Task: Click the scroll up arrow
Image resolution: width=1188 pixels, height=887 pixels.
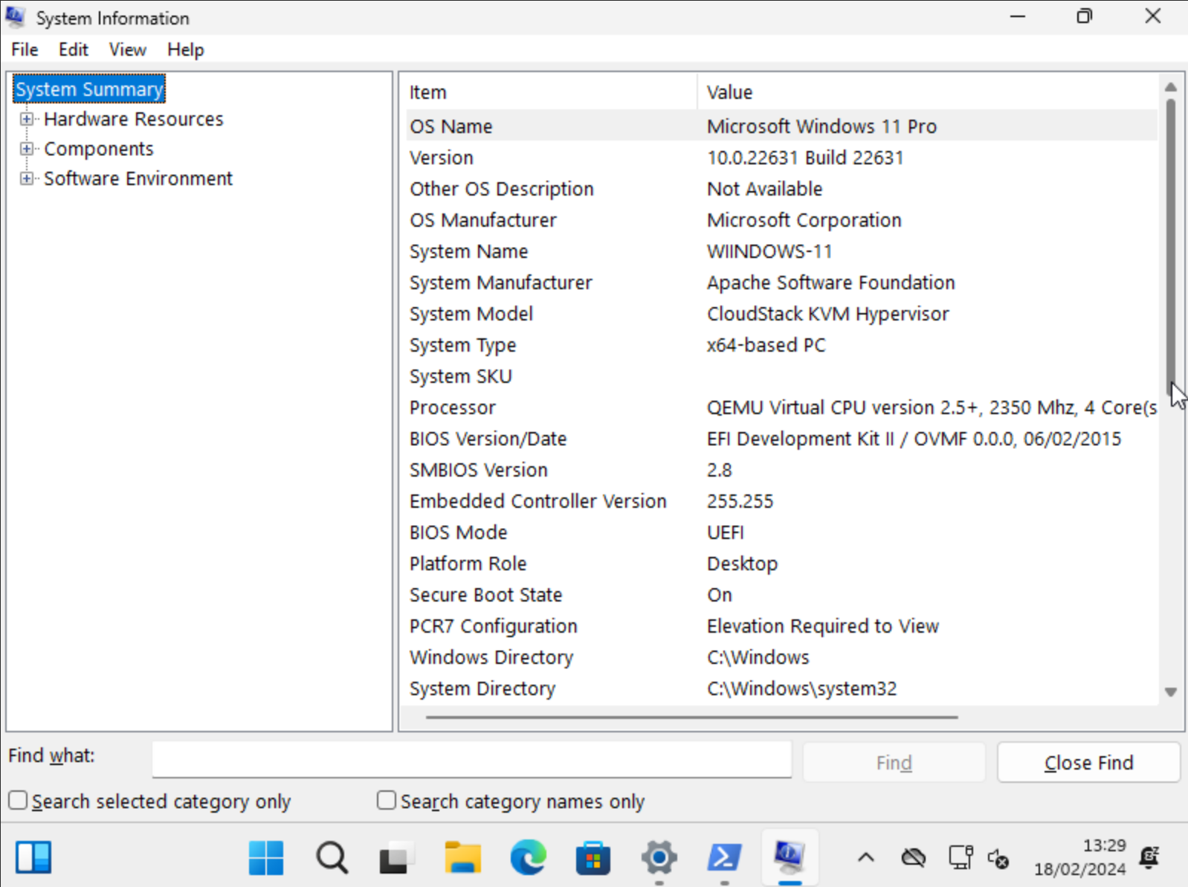Action: tap(1171, 87)
